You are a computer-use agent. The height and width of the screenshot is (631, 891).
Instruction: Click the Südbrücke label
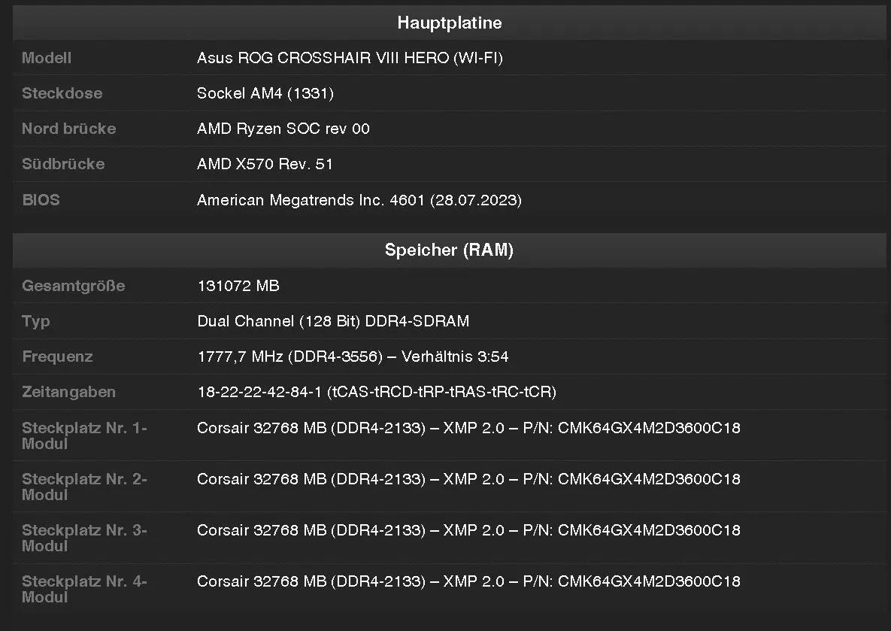click(63, 164)
